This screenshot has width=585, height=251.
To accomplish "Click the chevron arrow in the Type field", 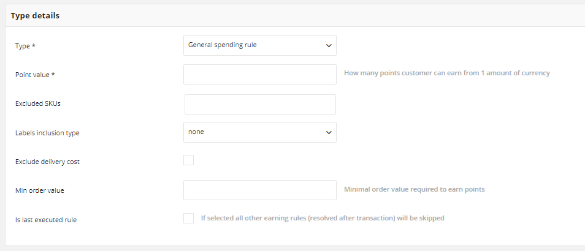I will (x=329, y=46).
